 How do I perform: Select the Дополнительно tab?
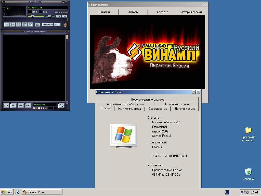(185, 109)
